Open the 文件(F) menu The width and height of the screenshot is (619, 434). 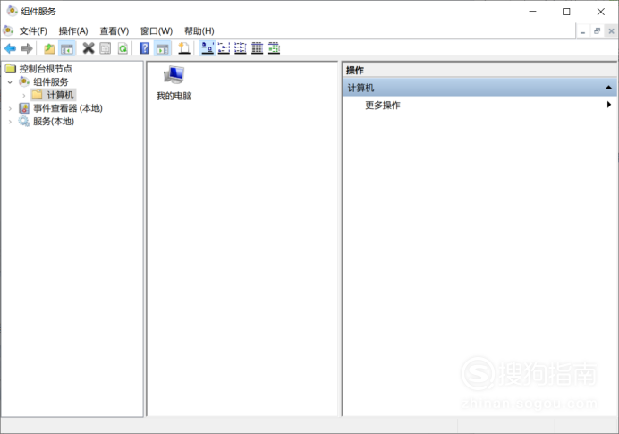[33, 30]
